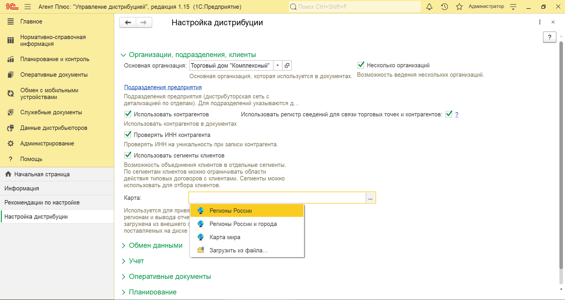Click the search field Поиск Ctrl+Shift+F
This screenshot has height=300, width=565.
(x=355, y=6)
